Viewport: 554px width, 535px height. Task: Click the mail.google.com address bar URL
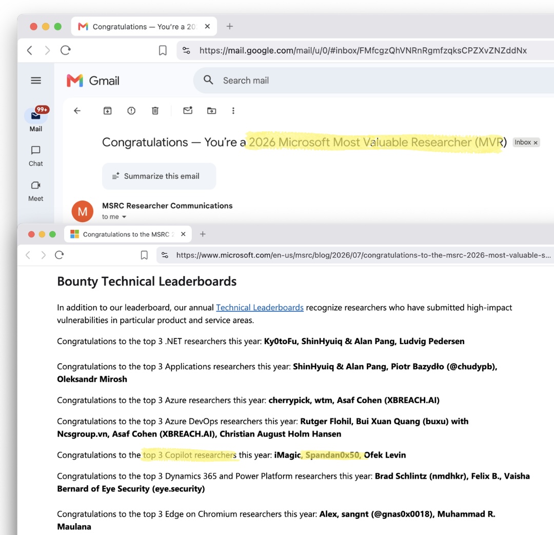pyautogui.click(x=363, y=51)
